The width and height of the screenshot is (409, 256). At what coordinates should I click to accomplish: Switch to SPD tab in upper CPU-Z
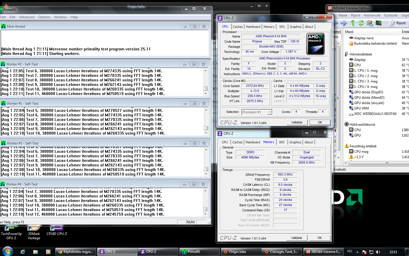pos(282,27)
